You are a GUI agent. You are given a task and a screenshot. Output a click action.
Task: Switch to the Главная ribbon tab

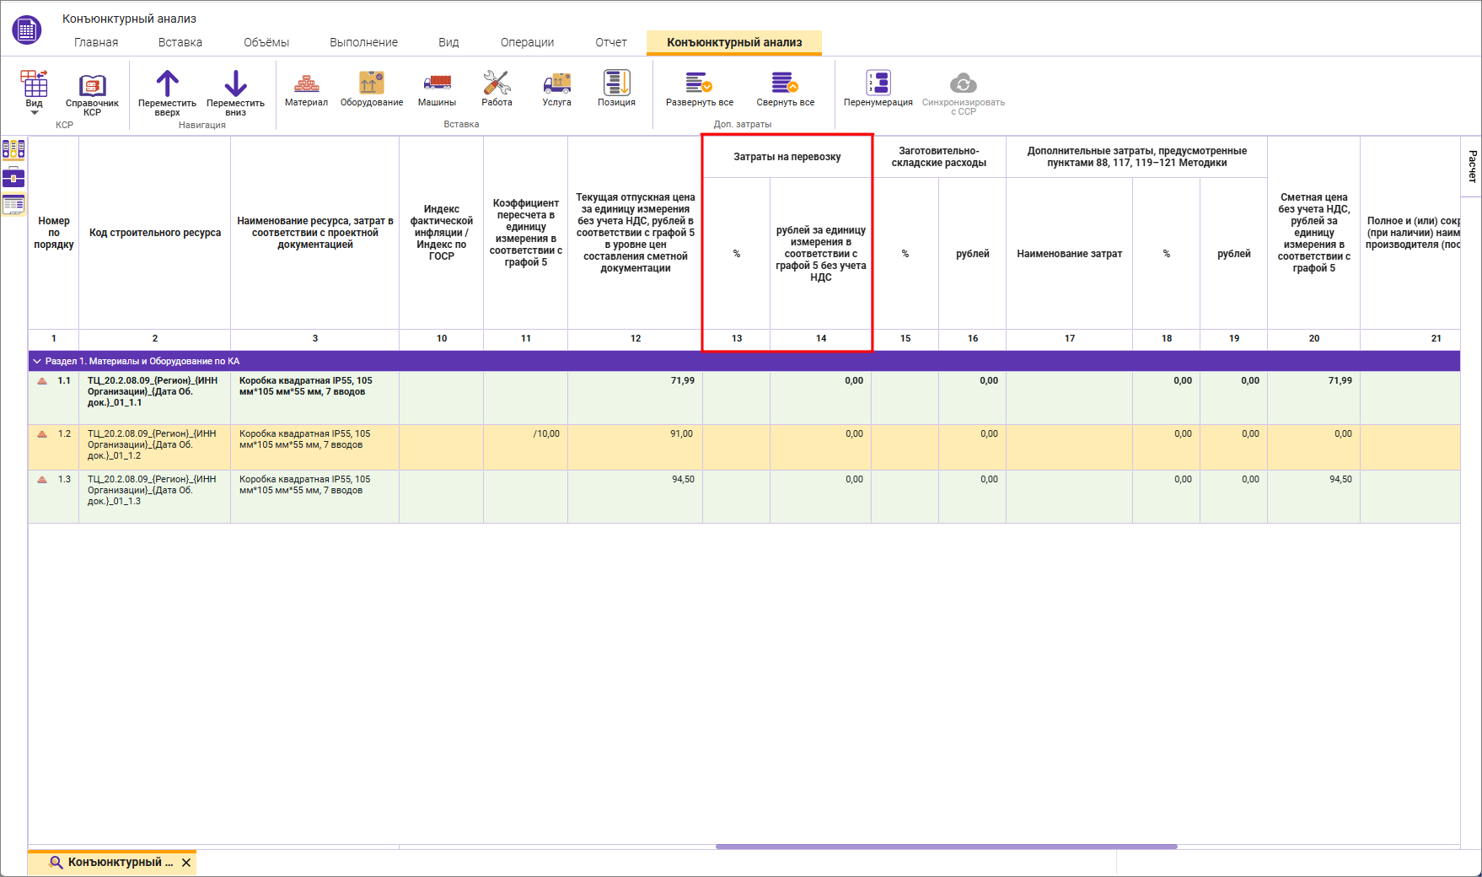96,42
